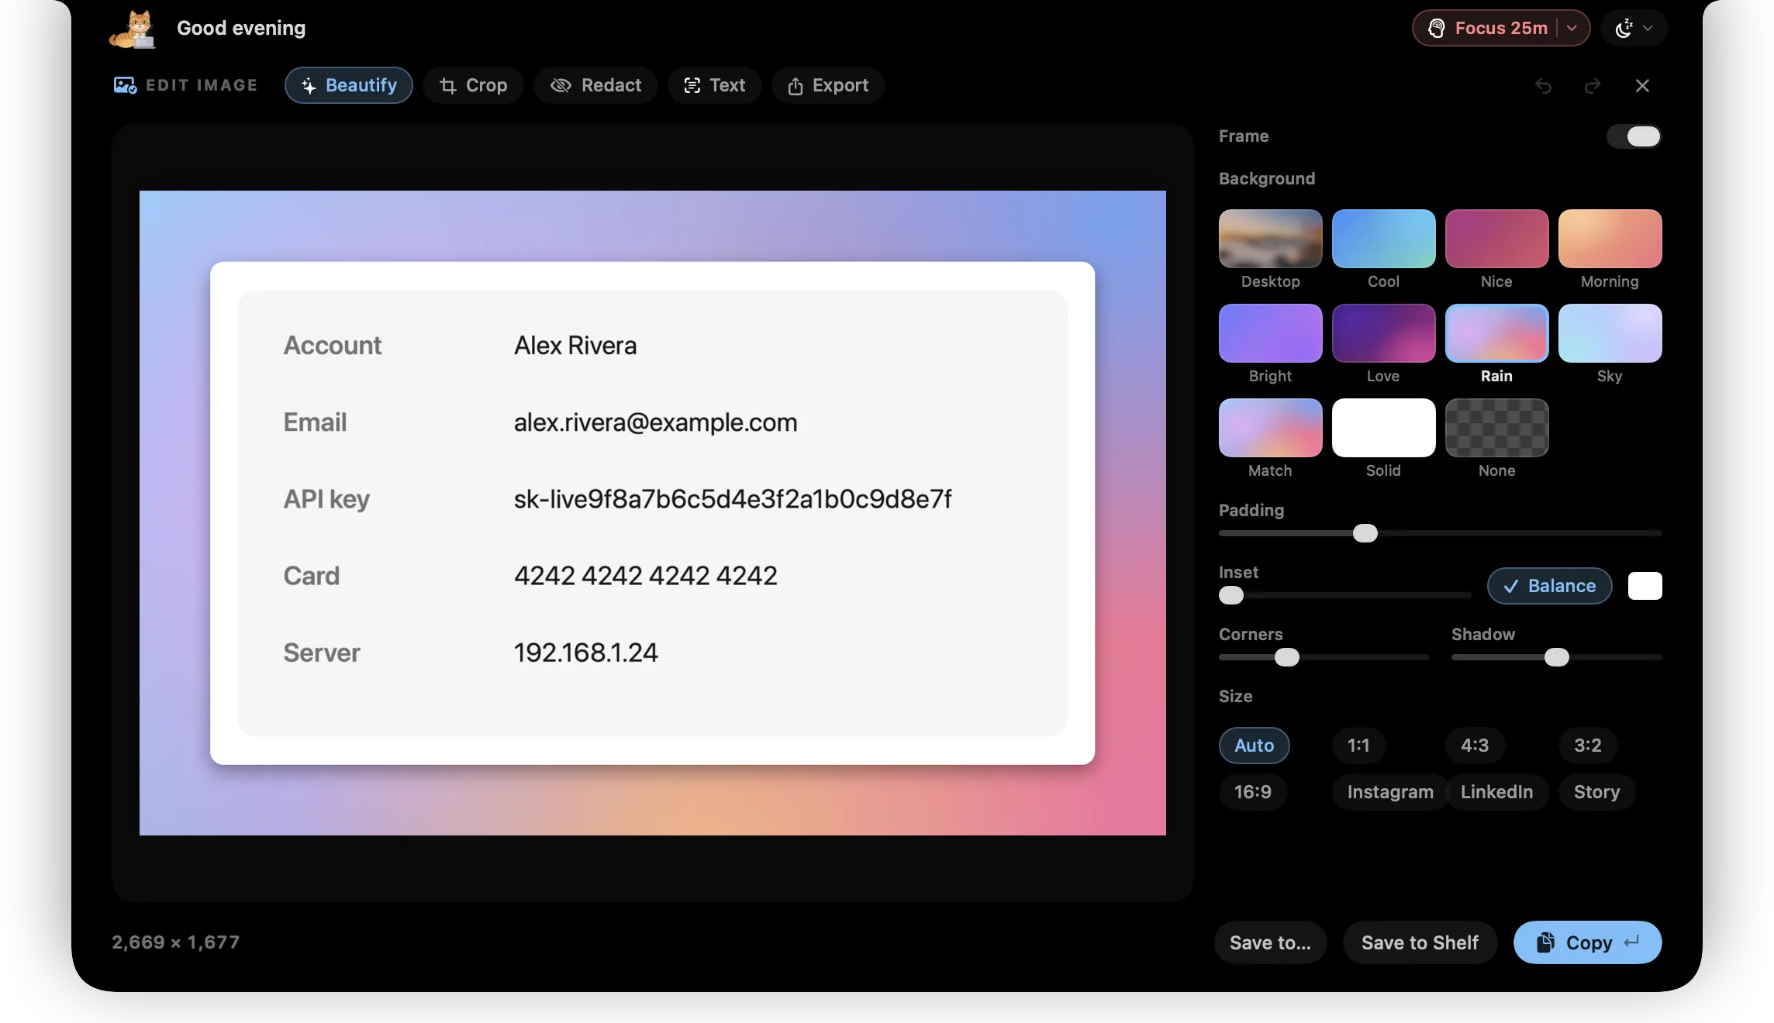
Task: Select the None transparent background
Action: pyautogui.click(x=1496, y=428)
